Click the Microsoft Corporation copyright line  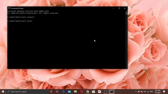(33, 13)
